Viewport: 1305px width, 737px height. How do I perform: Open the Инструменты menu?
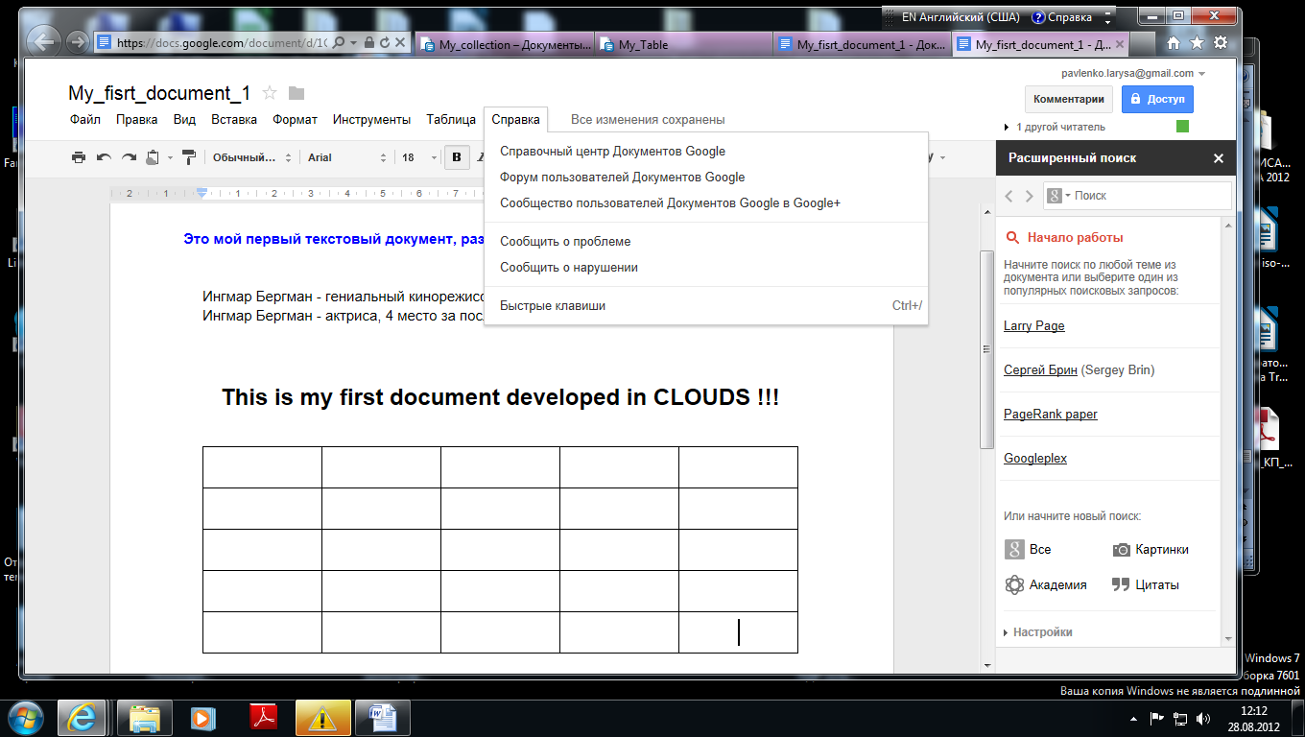(371, 120)
